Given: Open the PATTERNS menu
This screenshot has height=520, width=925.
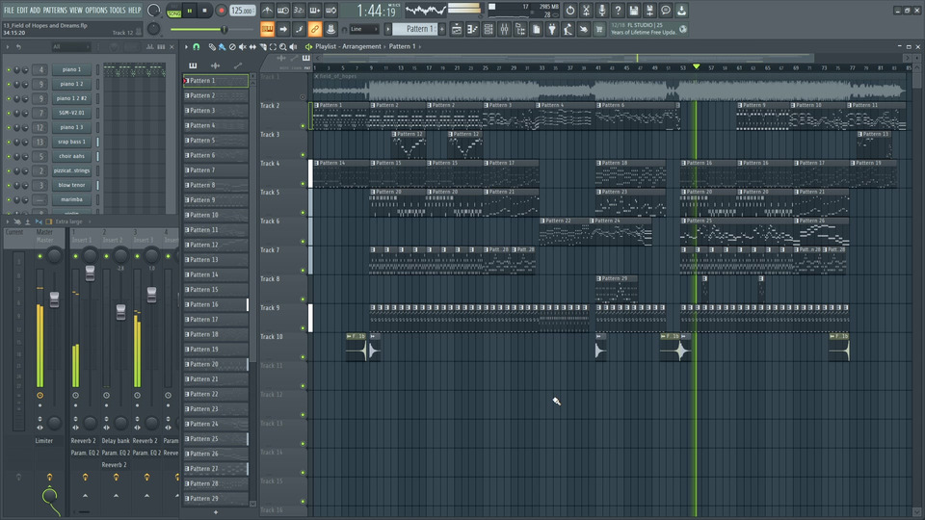Looking at the screenshot, I should 55,10.
